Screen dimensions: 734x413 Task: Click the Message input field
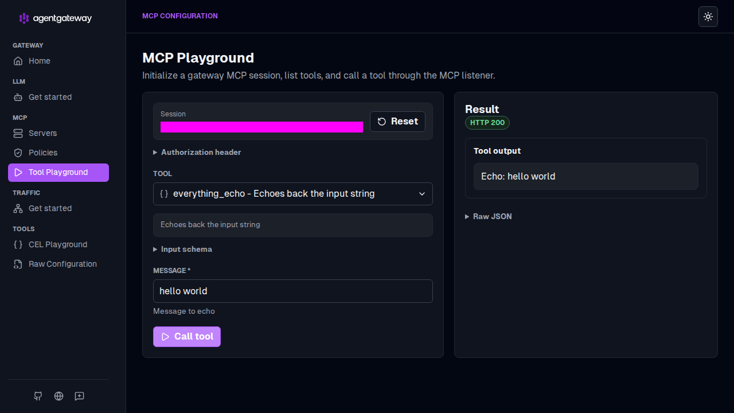click(x=293, y=291)
